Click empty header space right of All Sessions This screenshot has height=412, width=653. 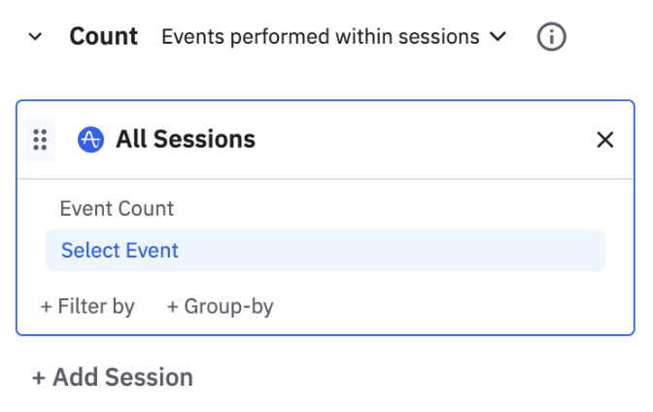tap(418, 140)
